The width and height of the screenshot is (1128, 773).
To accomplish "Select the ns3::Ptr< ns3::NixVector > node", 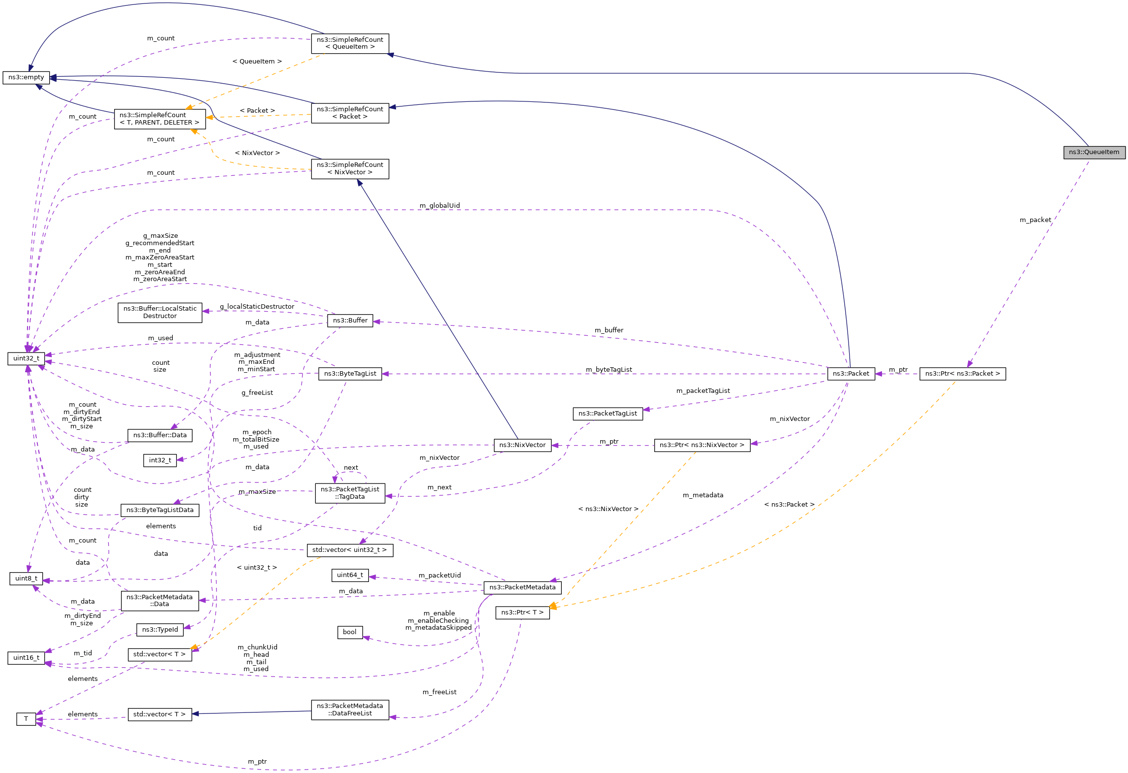I will [702, 445].
